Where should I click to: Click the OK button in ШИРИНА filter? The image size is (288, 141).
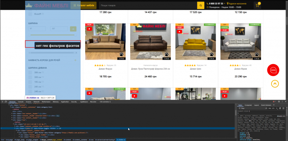[x=73, y=29]
